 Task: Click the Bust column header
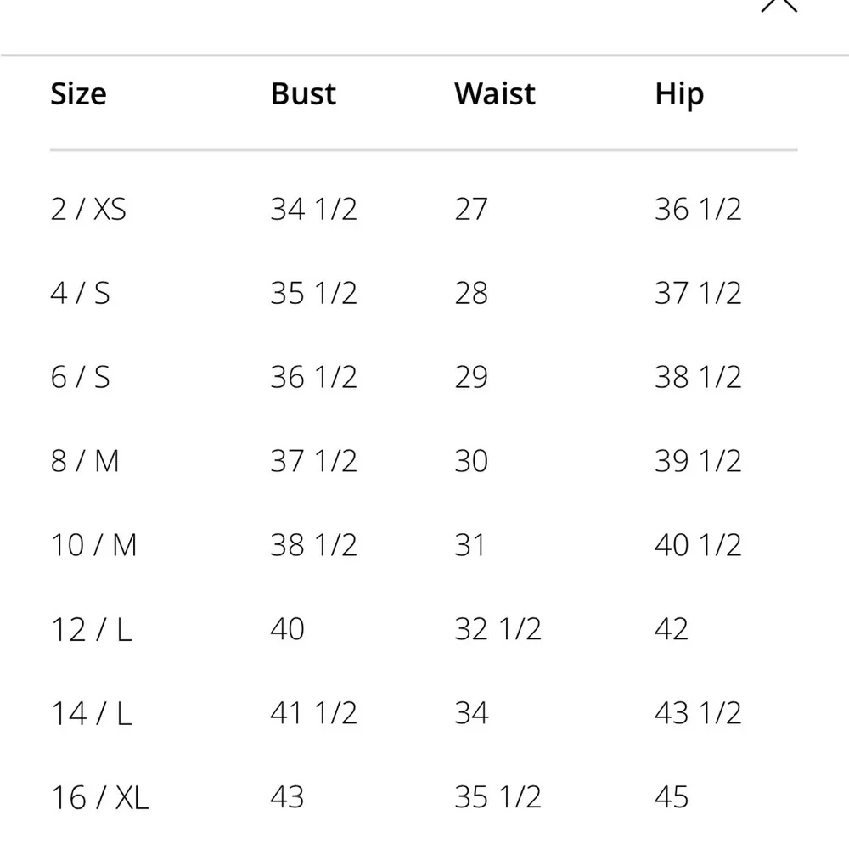pyautogui.click(x=303, y=93)
